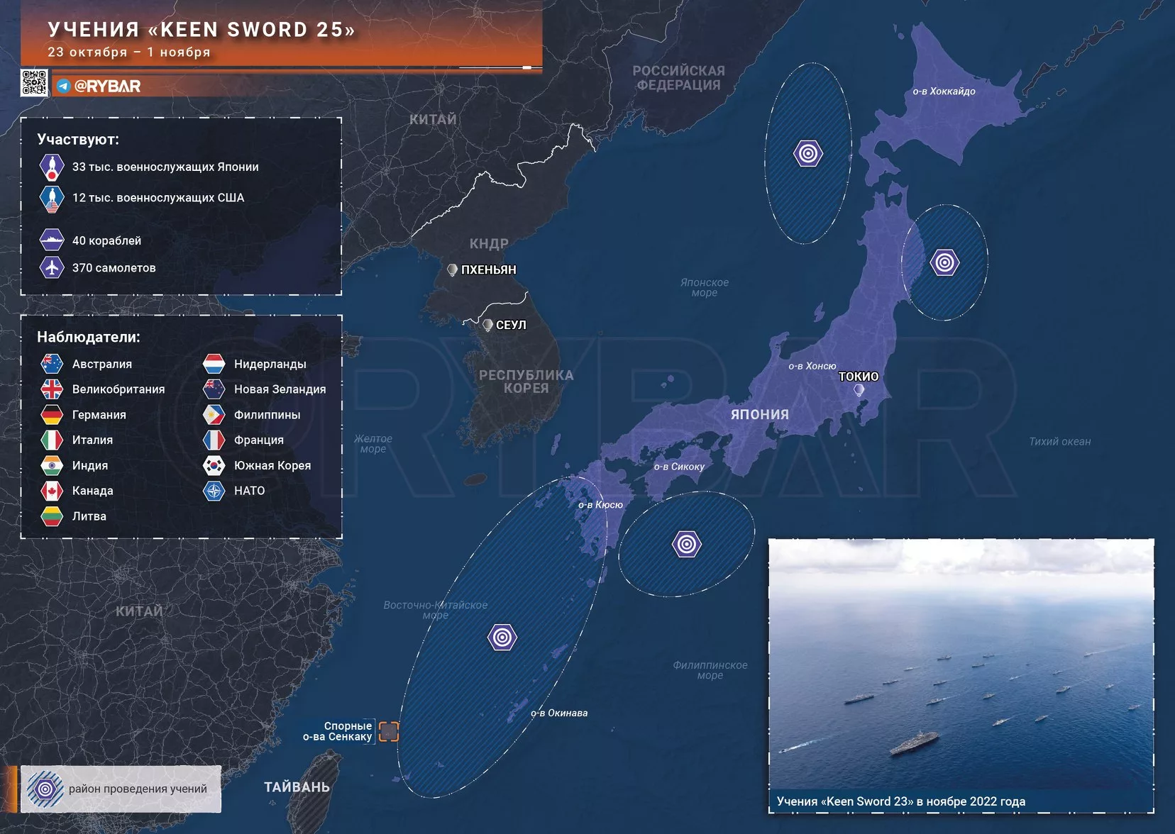Click the о-в Кюсю label
The width and height of the screenshot is (1175, 834).
(x=600, y=505)
